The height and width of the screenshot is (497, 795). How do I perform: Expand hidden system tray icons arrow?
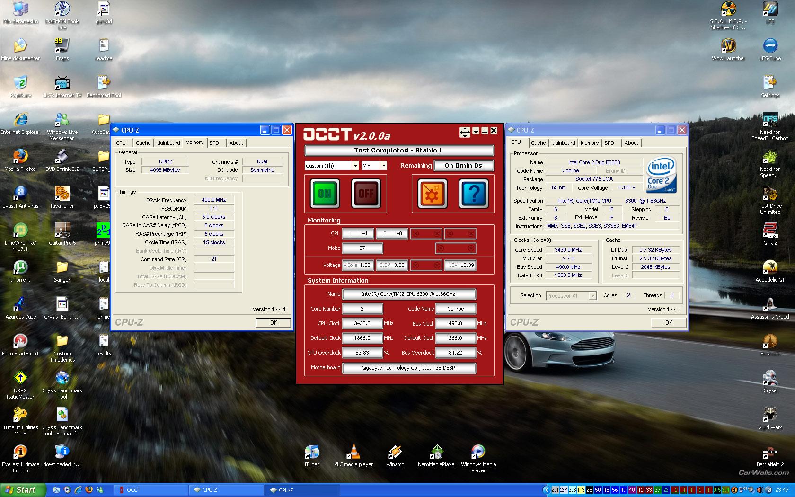click(x=546, y=490)
